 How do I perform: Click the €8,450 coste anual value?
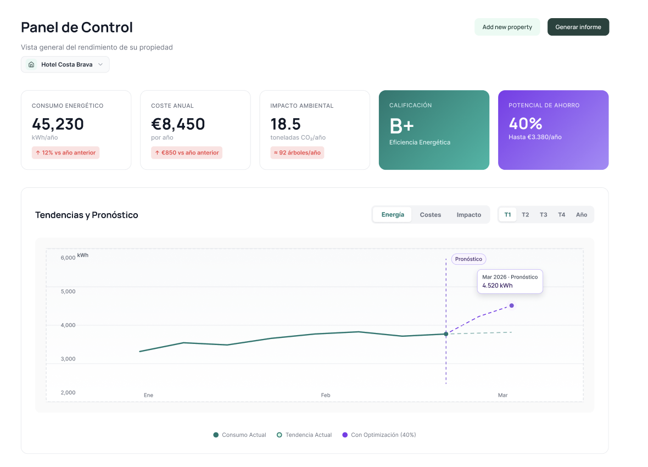(178, 124)
